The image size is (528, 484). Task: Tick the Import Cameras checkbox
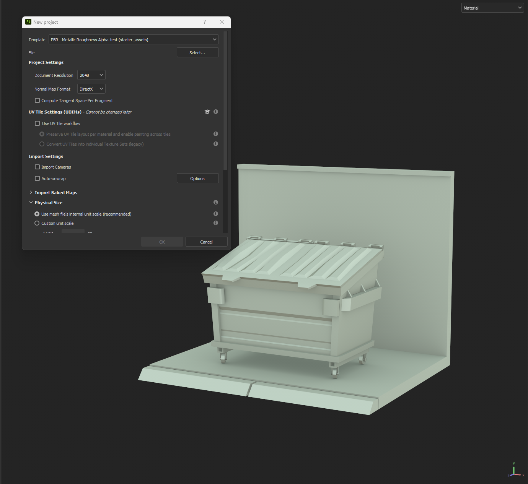point(37,167)
